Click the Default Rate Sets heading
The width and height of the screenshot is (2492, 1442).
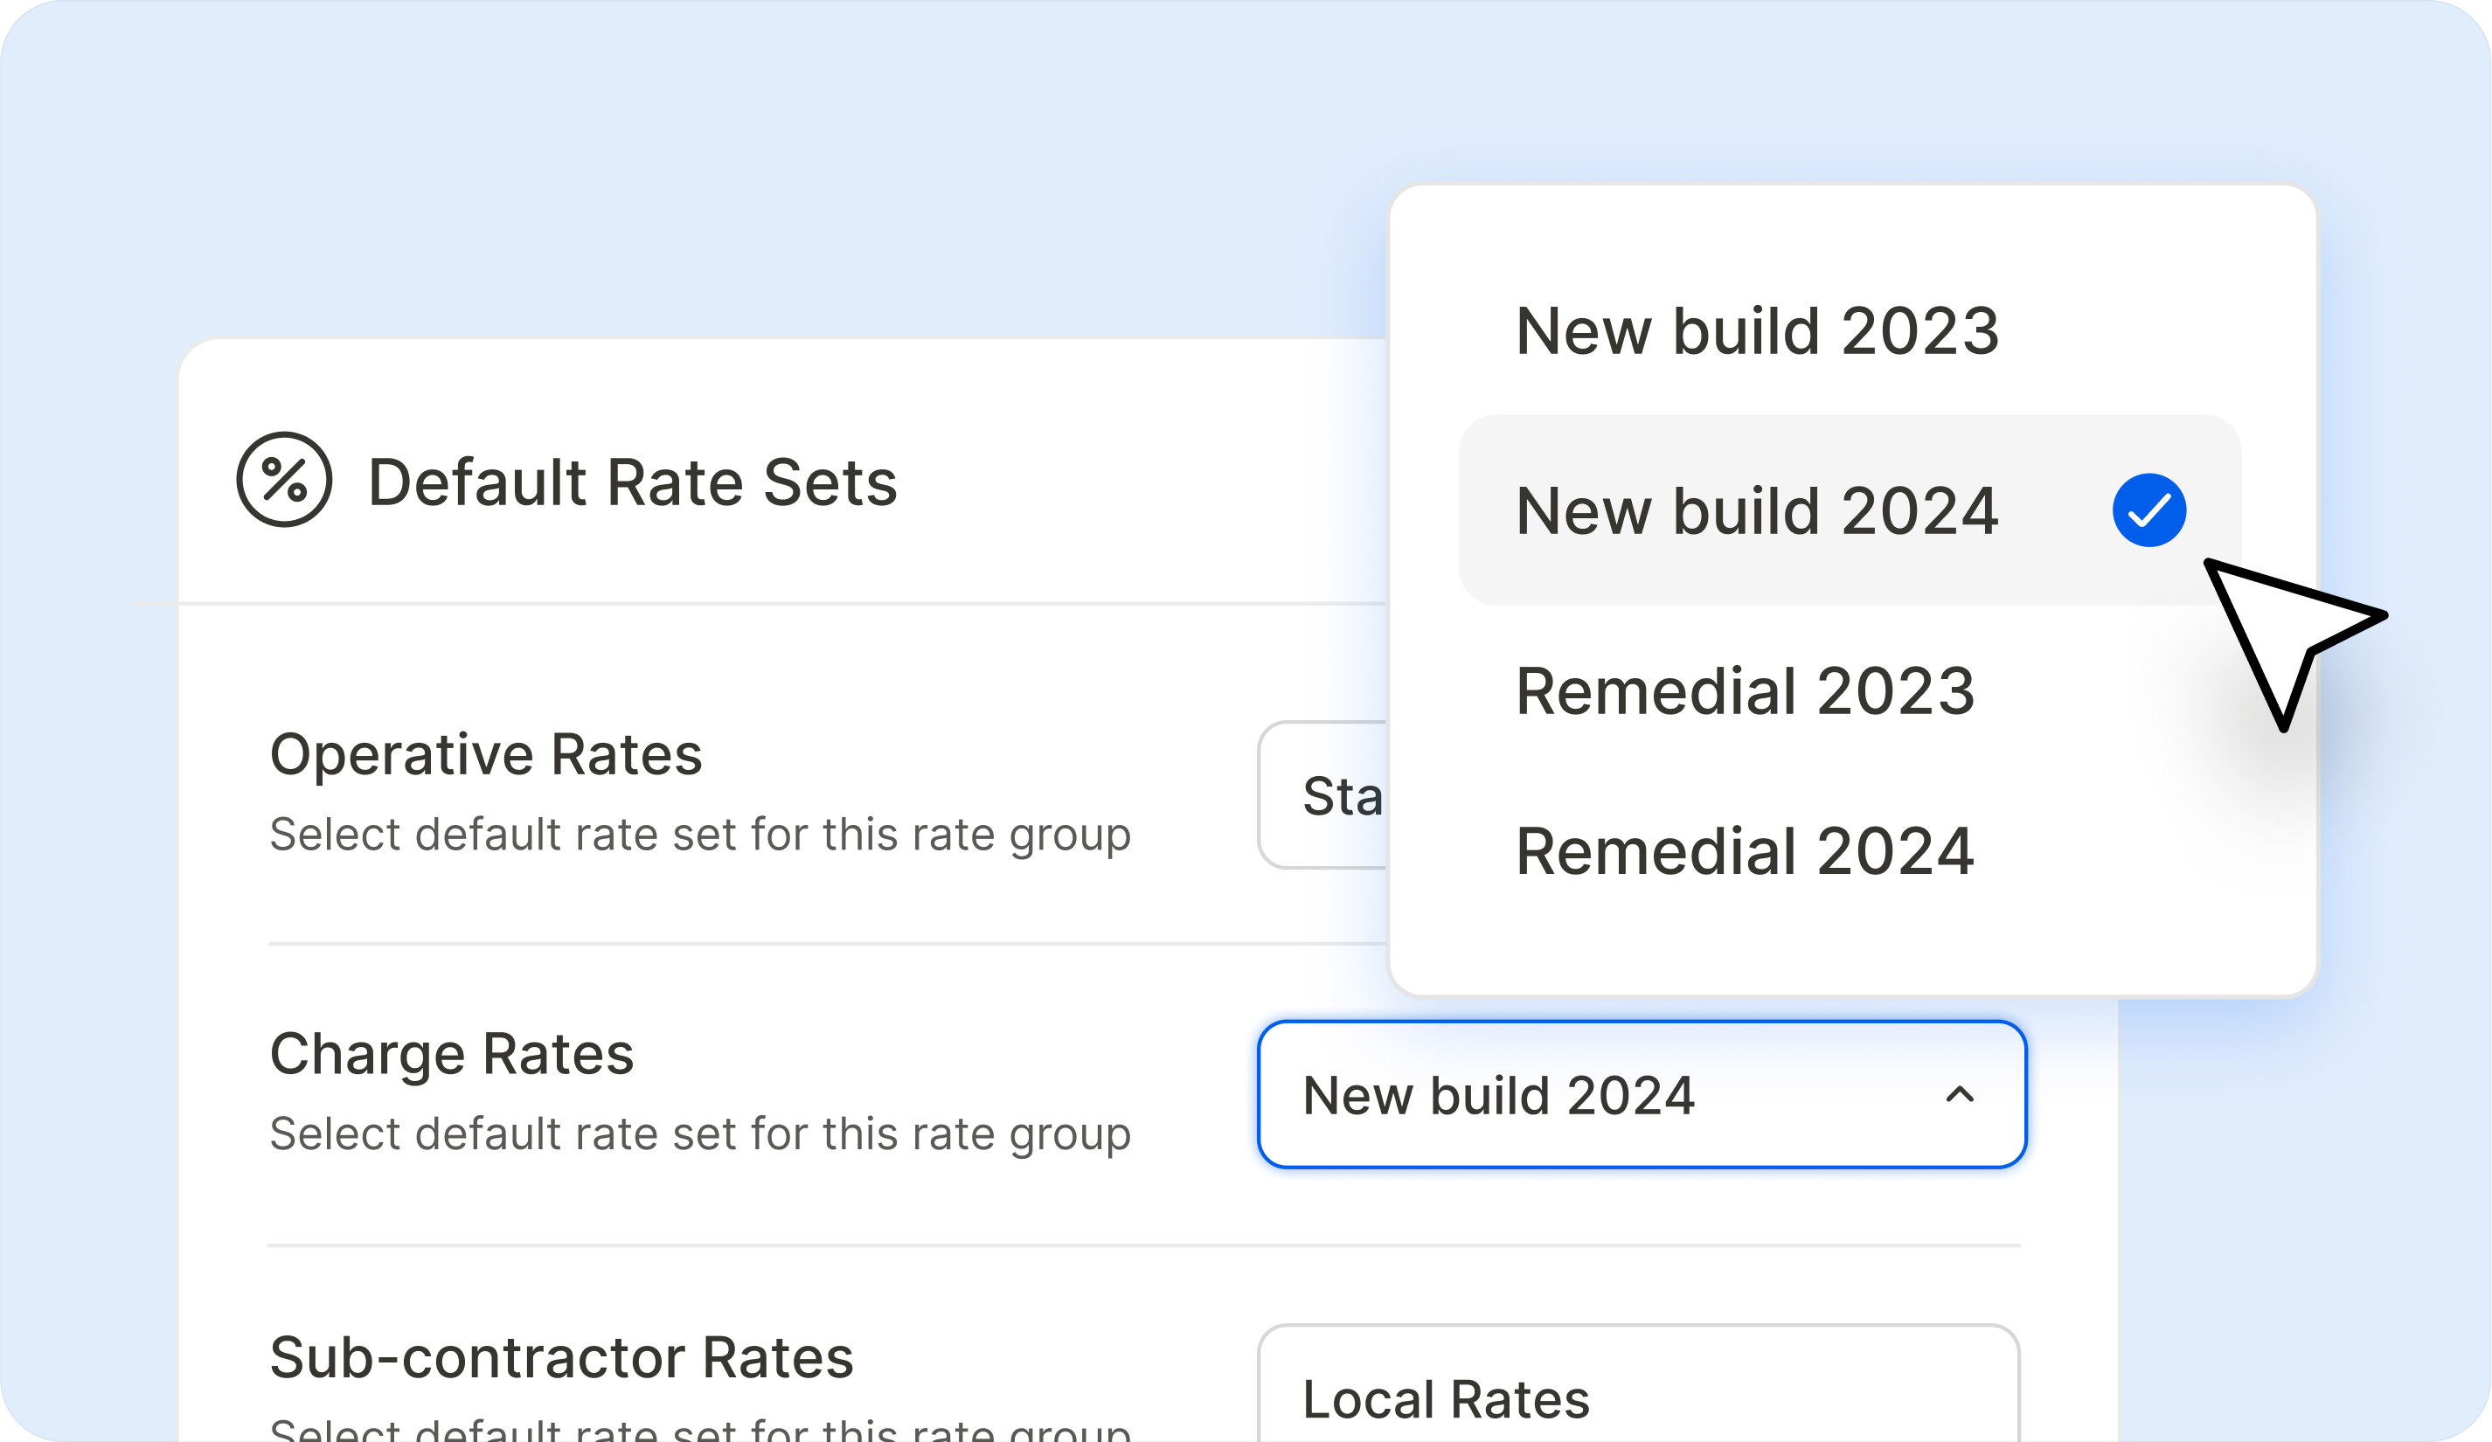point(632,482)
